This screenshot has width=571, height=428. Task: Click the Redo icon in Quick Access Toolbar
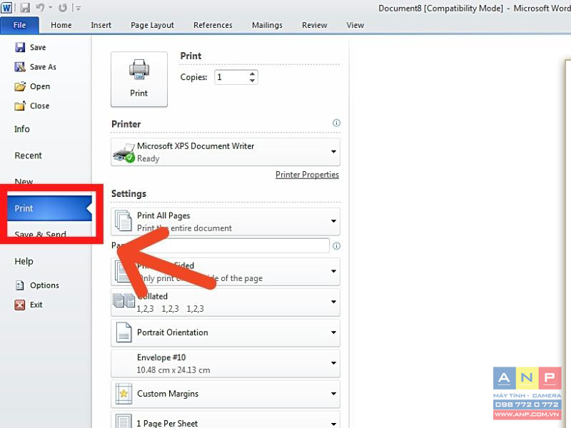tap(63, 8)
